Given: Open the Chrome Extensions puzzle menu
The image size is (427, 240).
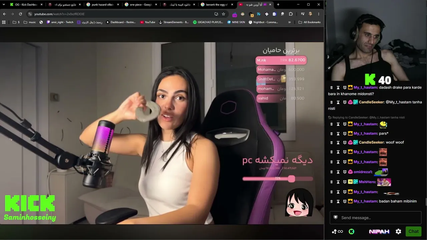Looking at the screenshot, I should tap(291, 14).
